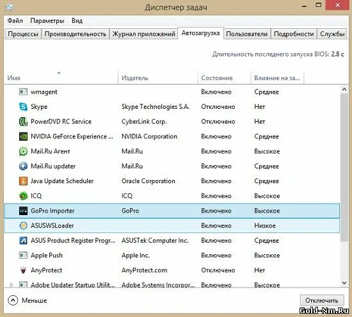Image resolution: width=352 pixels, height=317 pixels.
Task: Click the Отключить button
Action: pyautogui.click(x=322, y=300)
